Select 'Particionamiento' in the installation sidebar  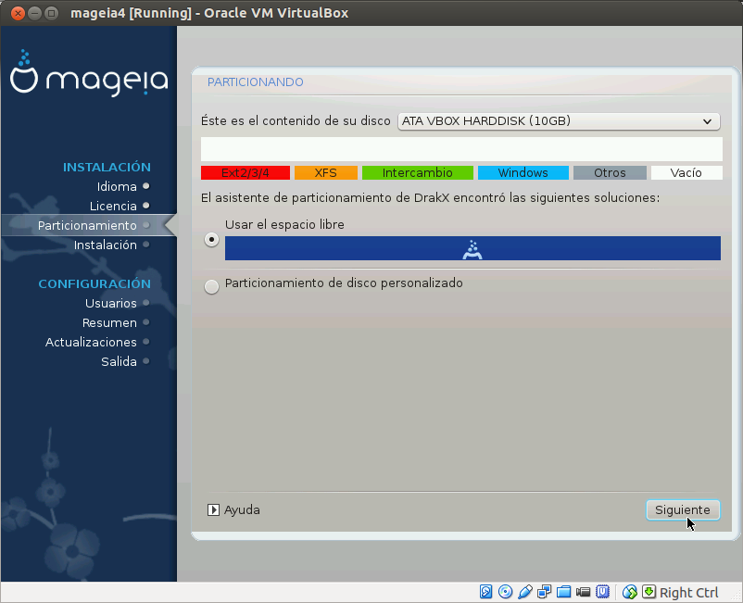tap(86, 225)
